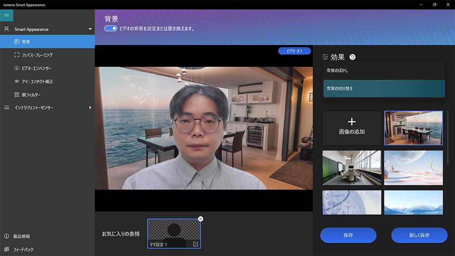
Task: Select the 背景のぼかし option
Action: (384, 70)
